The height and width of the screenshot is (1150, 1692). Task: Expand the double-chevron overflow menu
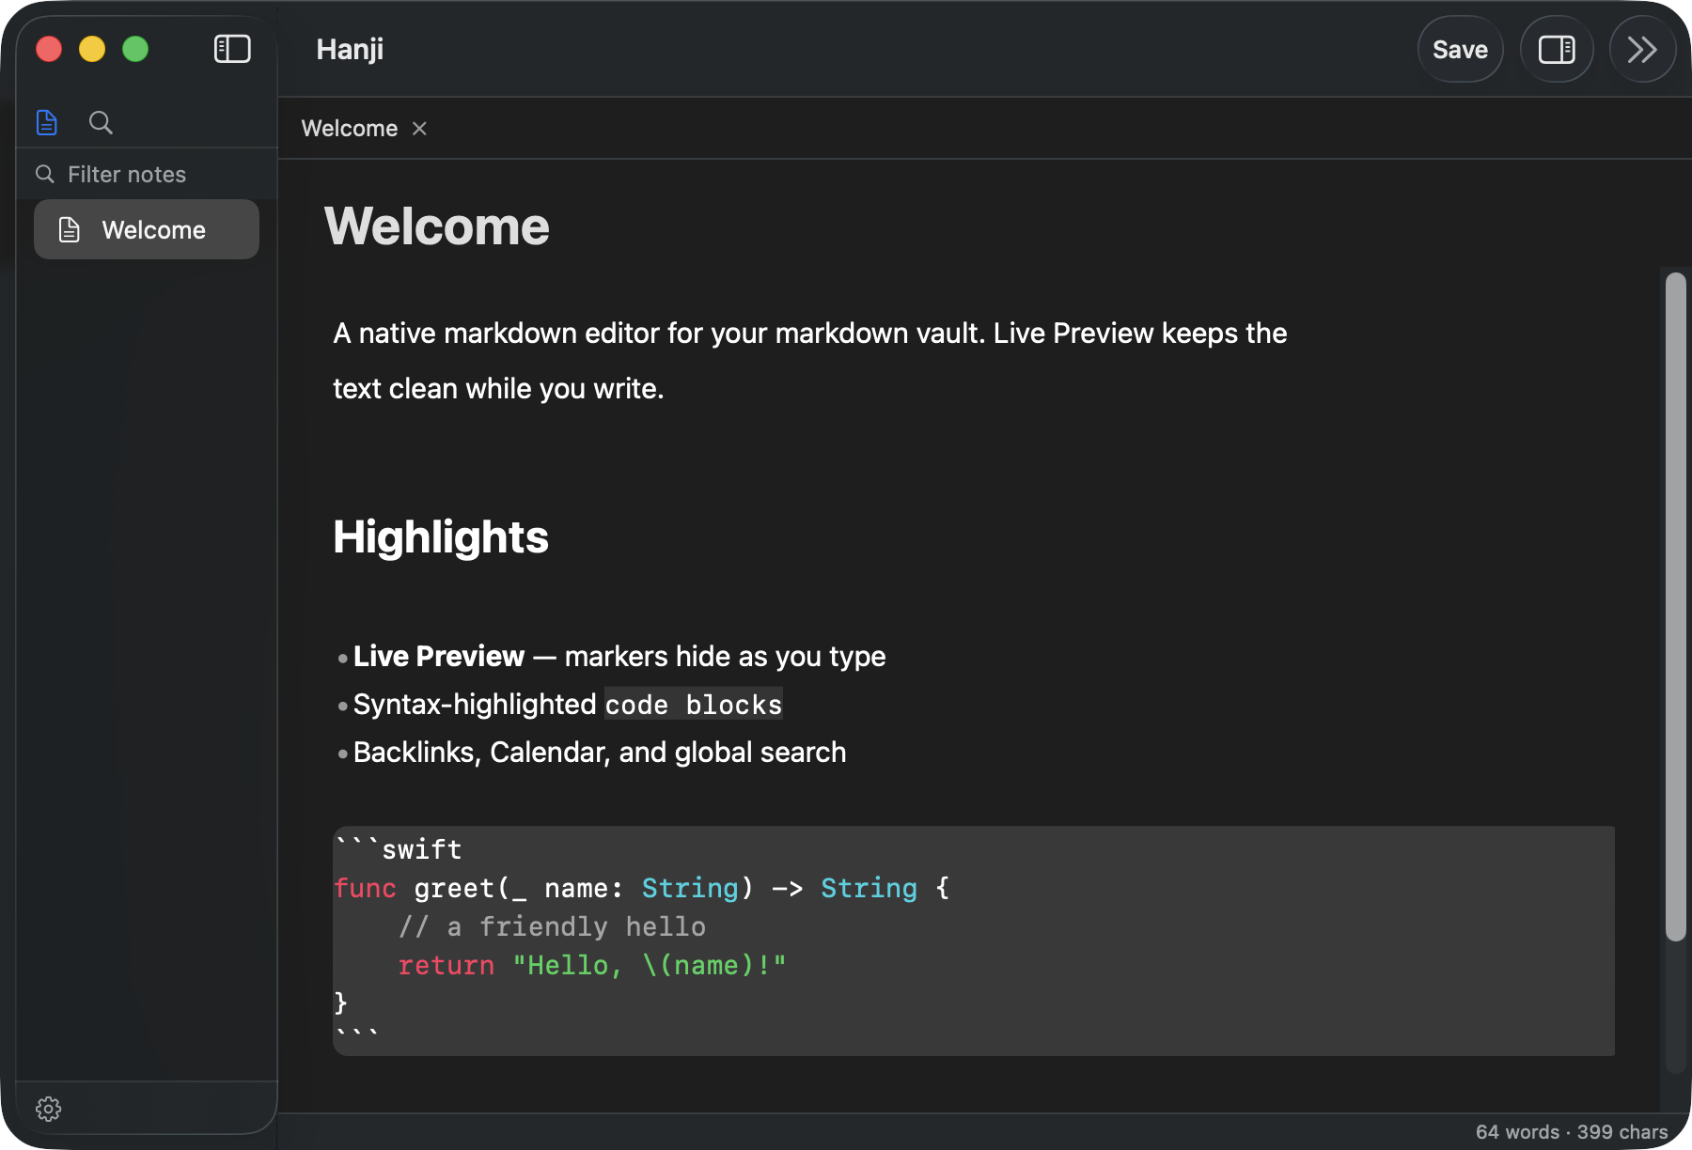point(1642,49)
